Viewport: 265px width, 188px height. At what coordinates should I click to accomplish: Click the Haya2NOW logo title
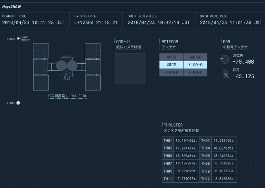coord(11,7)
